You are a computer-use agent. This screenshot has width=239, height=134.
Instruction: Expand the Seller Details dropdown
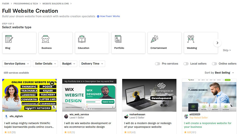click(46, 64)
